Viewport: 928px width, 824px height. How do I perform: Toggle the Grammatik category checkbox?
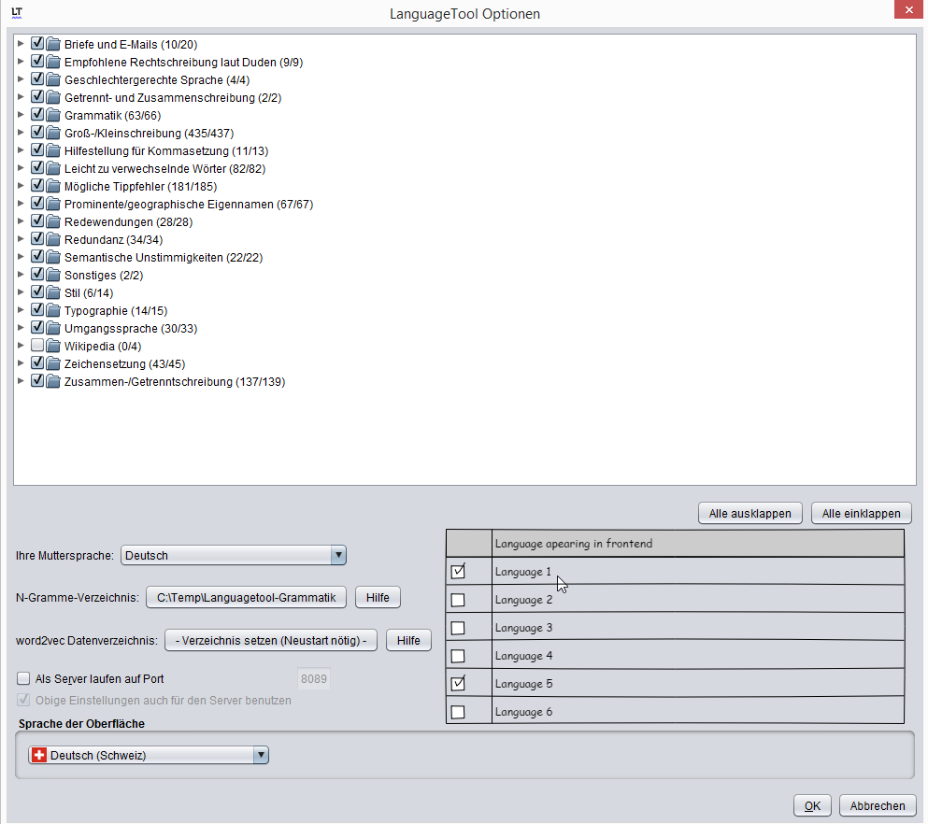click(37, 114)
